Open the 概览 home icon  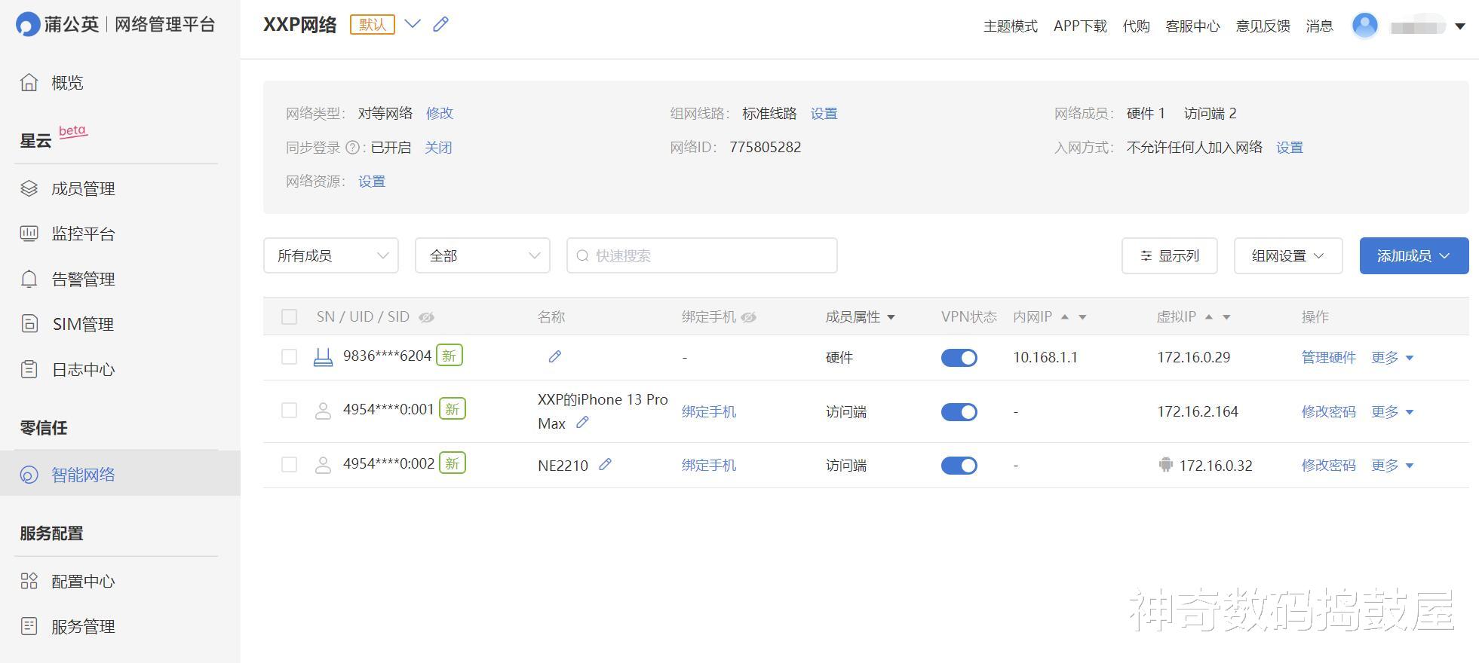point(29,82)
